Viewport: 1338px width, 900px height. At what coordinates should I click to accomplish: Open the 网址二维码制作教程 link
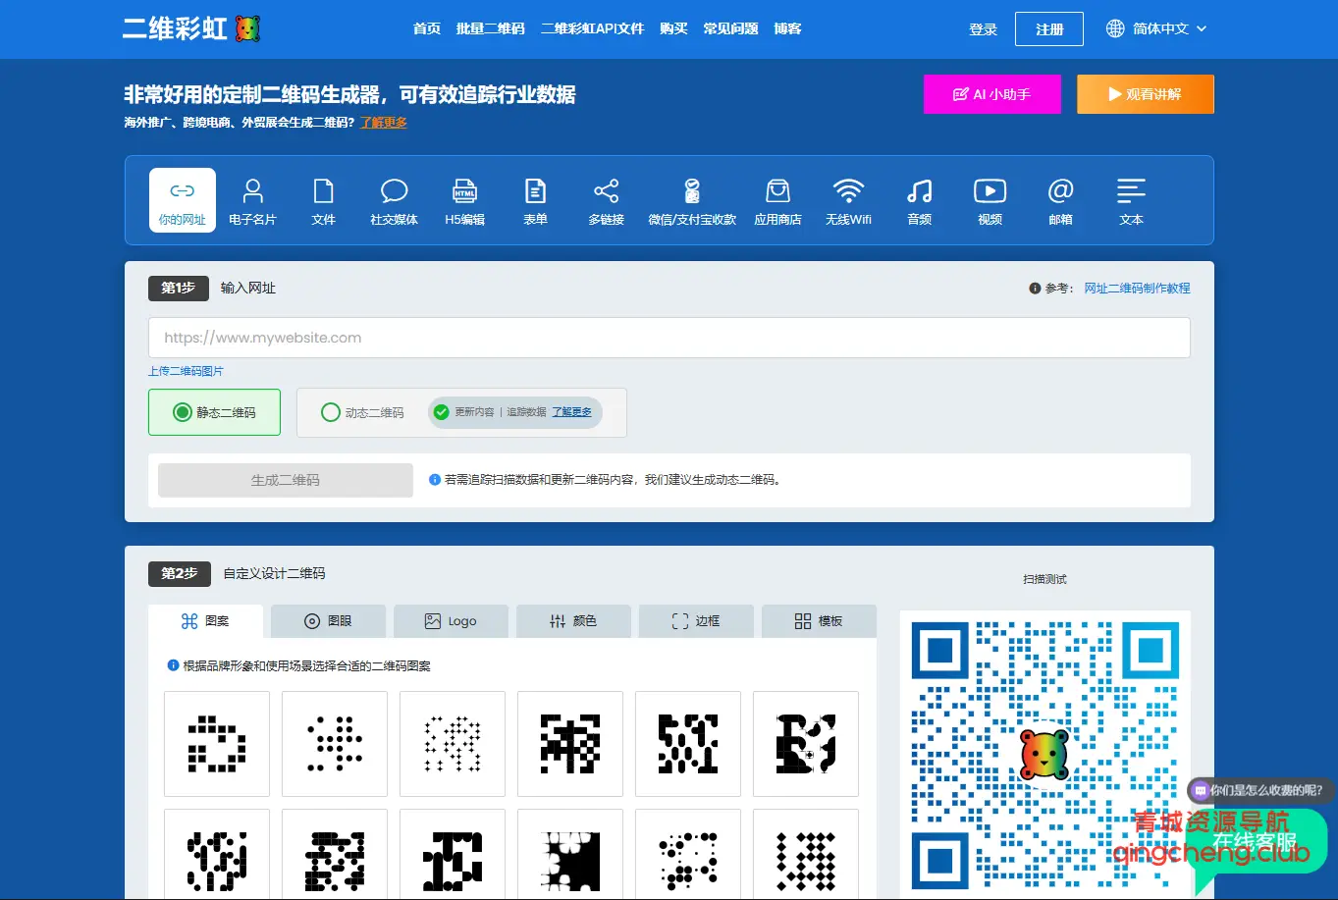pyautogui.click(x=1138, y=288)
